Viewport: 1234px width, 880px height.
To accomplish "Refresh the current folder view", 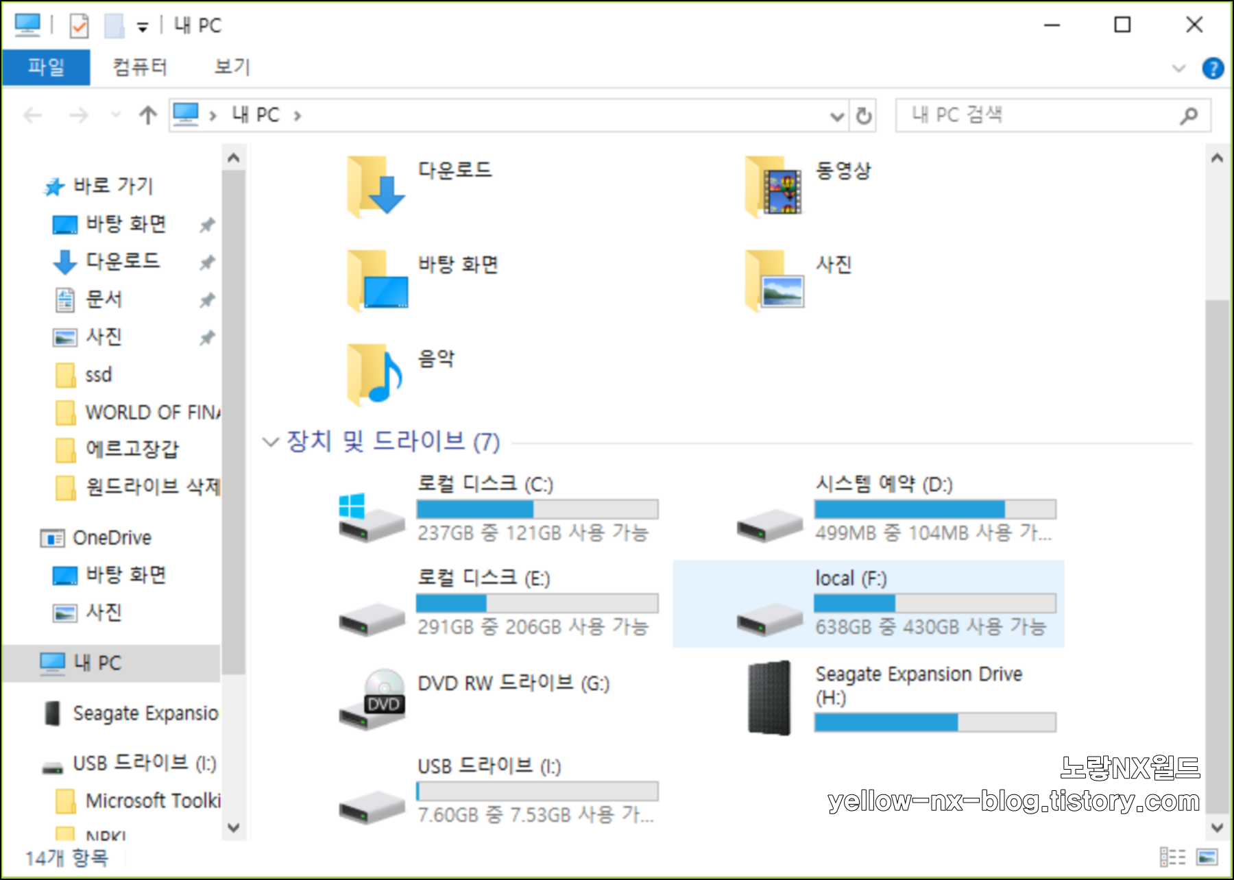I will [x=864, y=116].
